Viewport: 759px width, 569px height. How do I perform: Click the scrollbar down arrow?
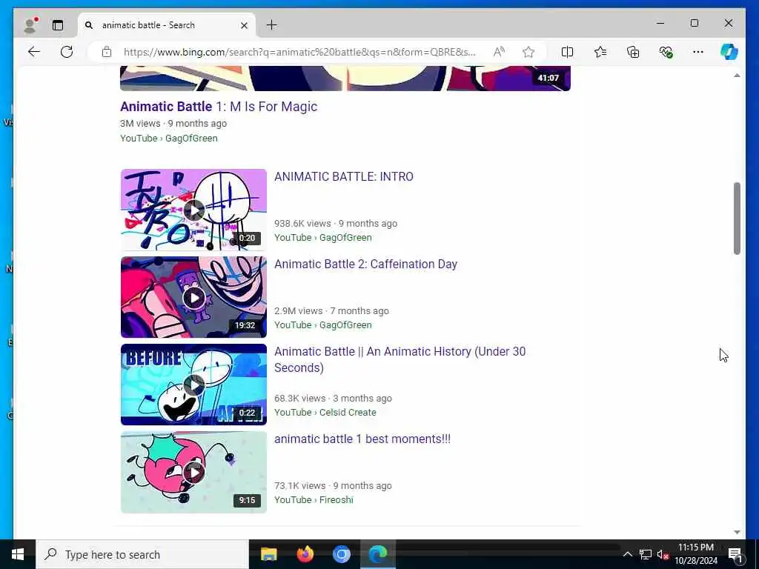click(737, 532)
